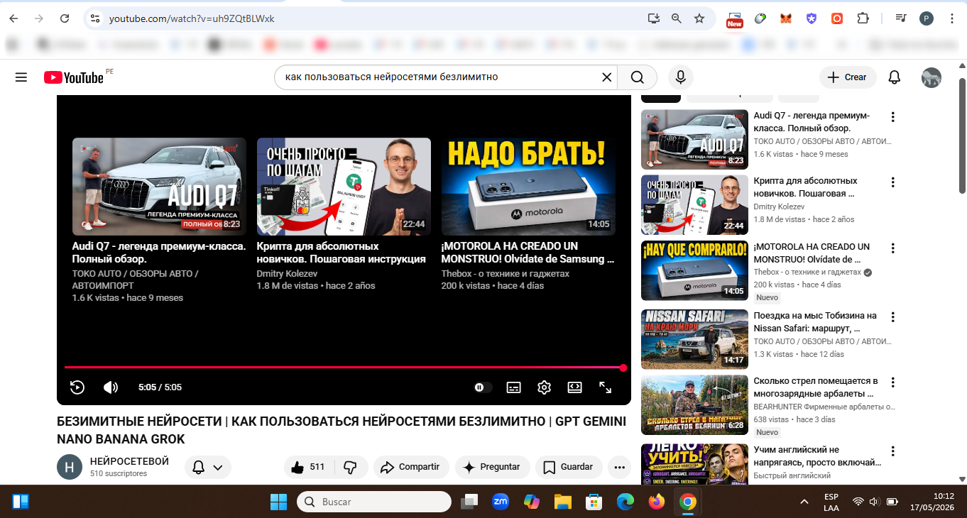Click the taskbar Buscar search box
The height and width of the screenshot is (518, 967).
click(x=373, y=502)
